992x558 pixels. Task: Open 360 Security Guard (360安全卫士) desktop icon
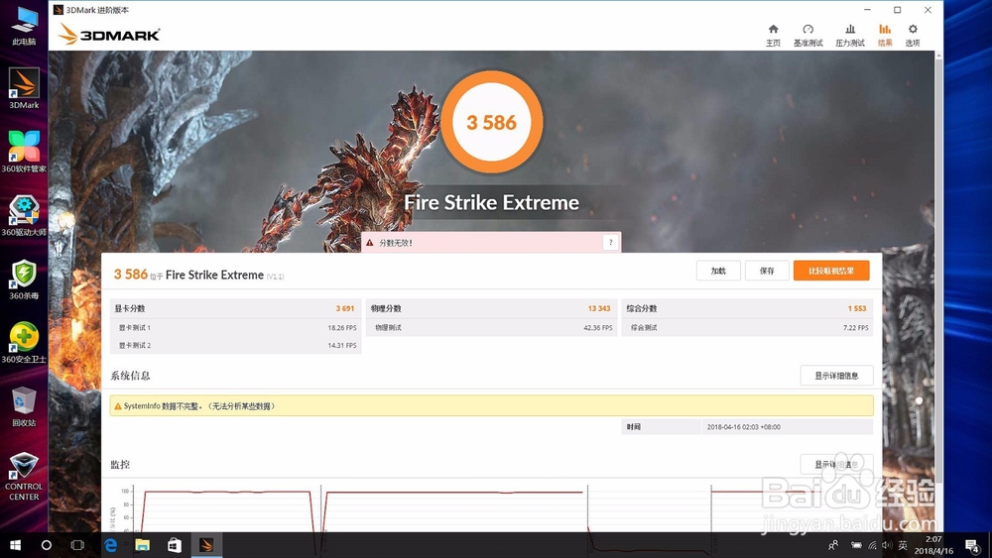click(24, 343)
